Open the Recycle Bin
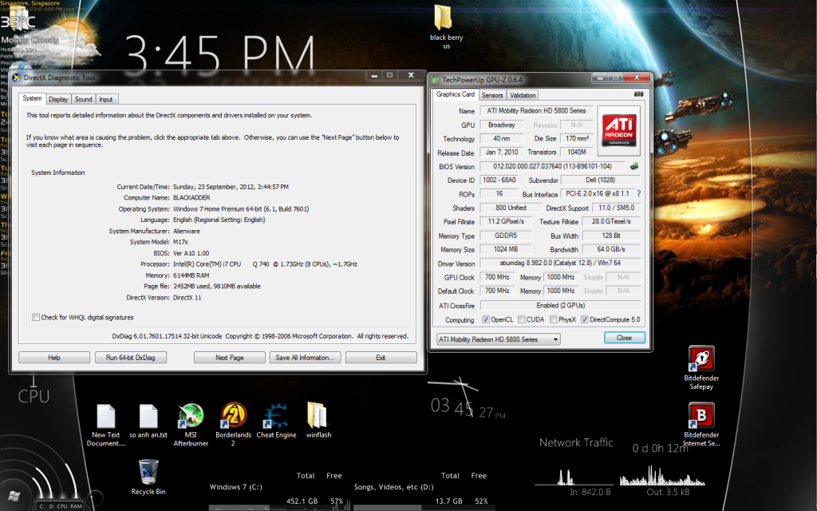 [148, 473]
